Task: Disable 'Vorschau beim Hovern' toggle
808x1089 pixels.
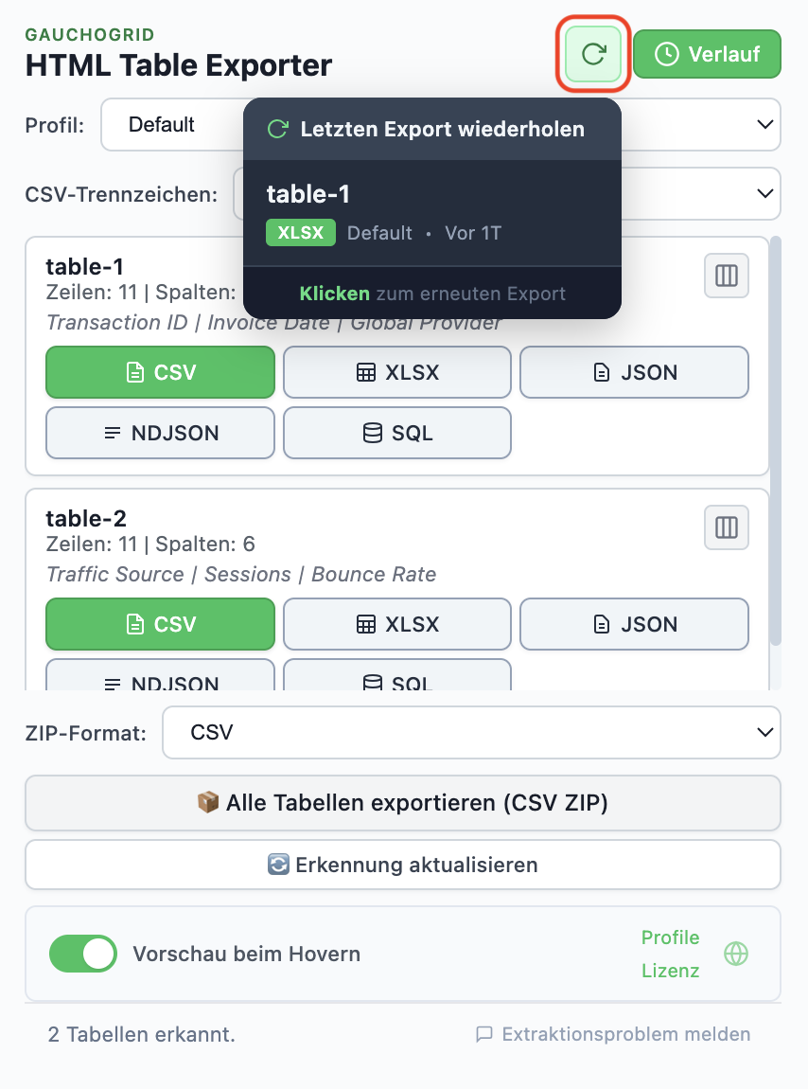Action: (82, 954)
